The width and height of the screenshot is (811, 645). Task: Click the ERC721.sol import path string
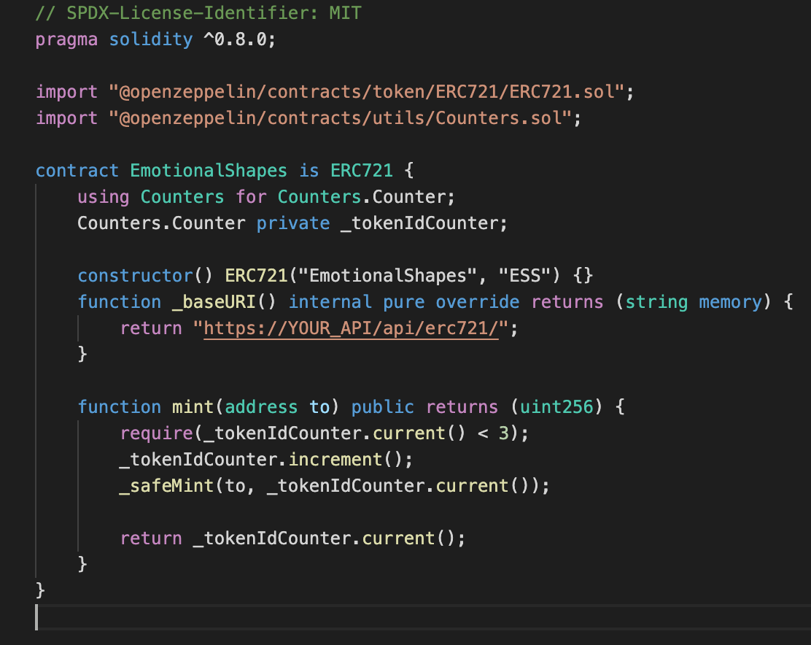point(367,91)
